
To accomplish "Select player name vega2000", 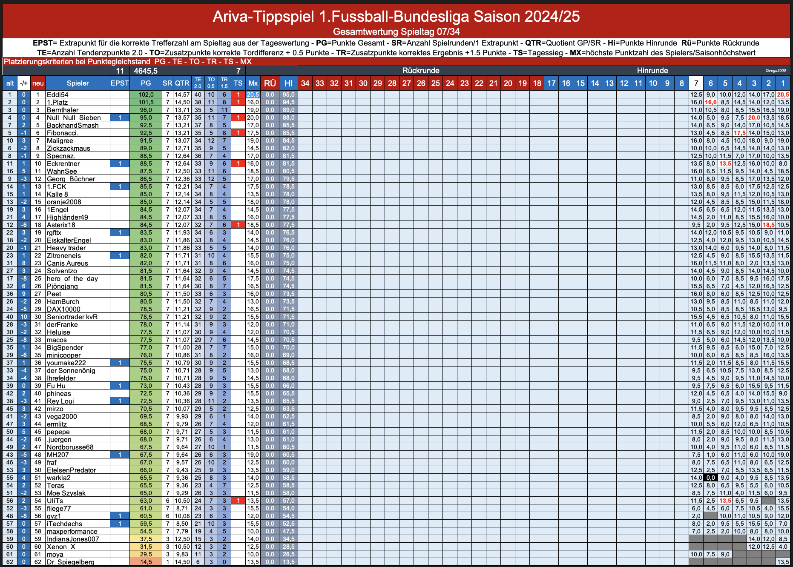I will tap(62, 416).
